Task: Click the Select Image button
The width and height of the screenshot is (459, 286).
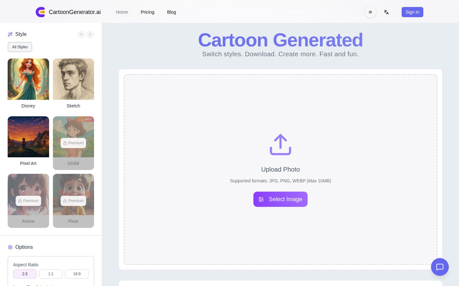Action: point(280,199)
